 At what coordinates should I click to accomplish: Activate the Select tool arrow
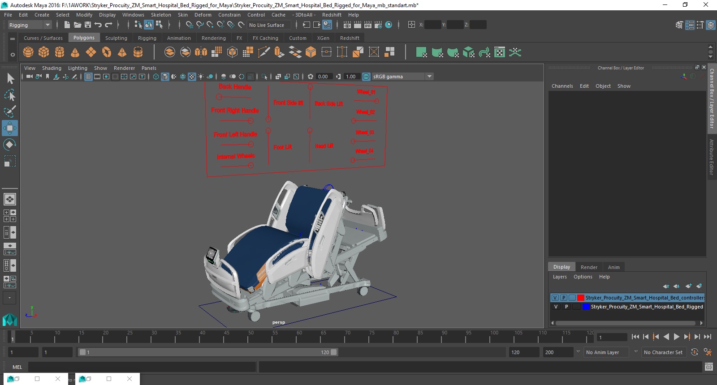pyautogui.click(x=10, y=79)
